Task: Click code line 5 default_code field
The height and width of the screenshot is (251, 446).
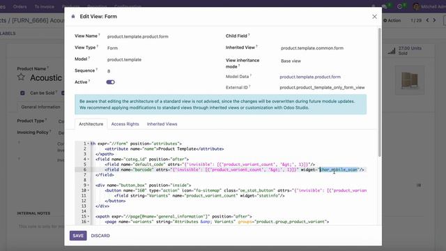Action: tap(210, 165)
